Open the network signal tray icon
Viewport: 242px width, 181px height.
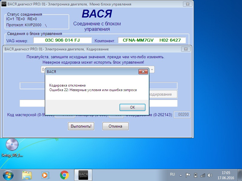pos(203,175)
